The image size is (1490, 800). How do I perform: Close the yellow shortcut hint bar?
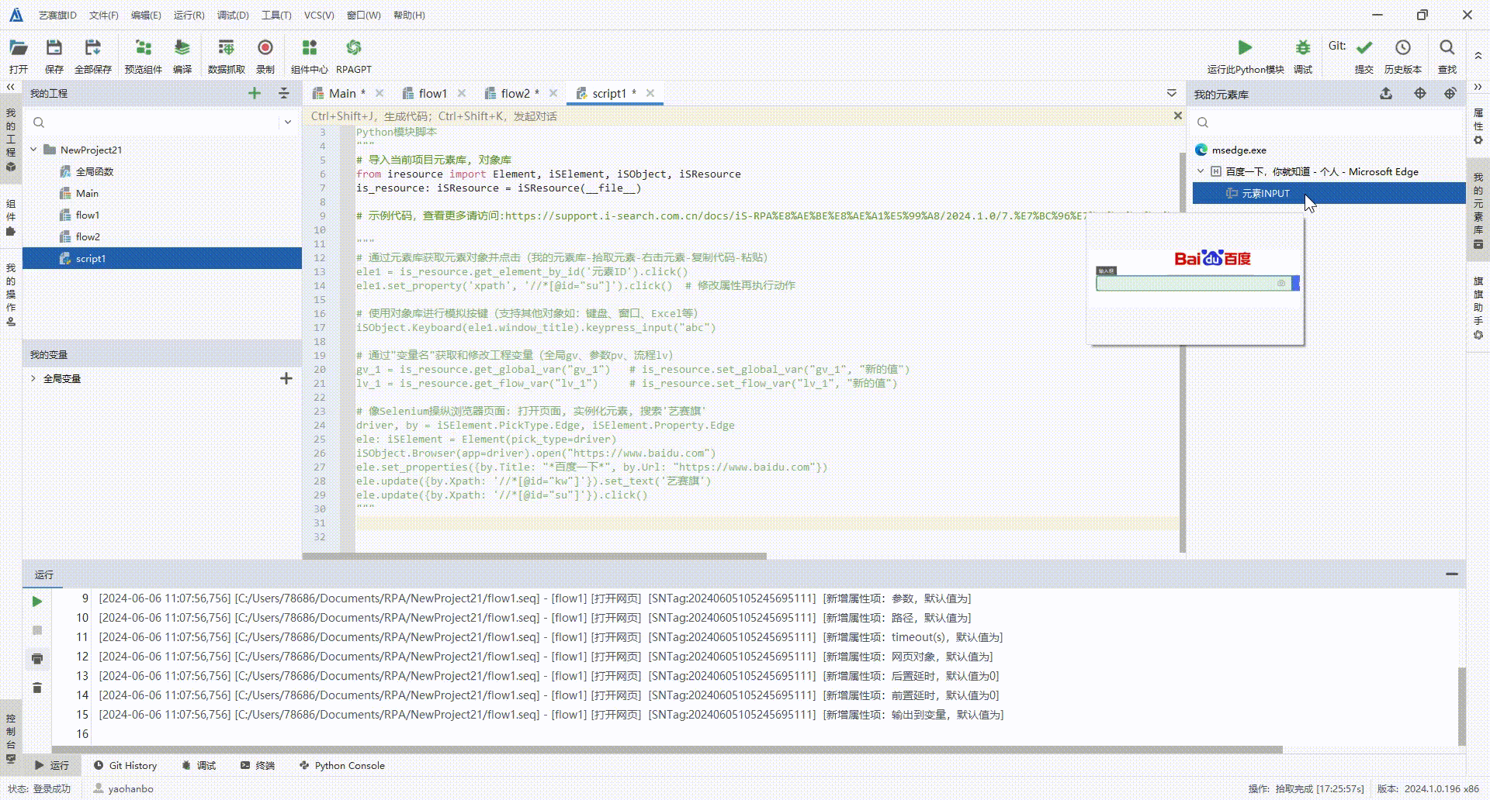click(x=1177, y=116)
